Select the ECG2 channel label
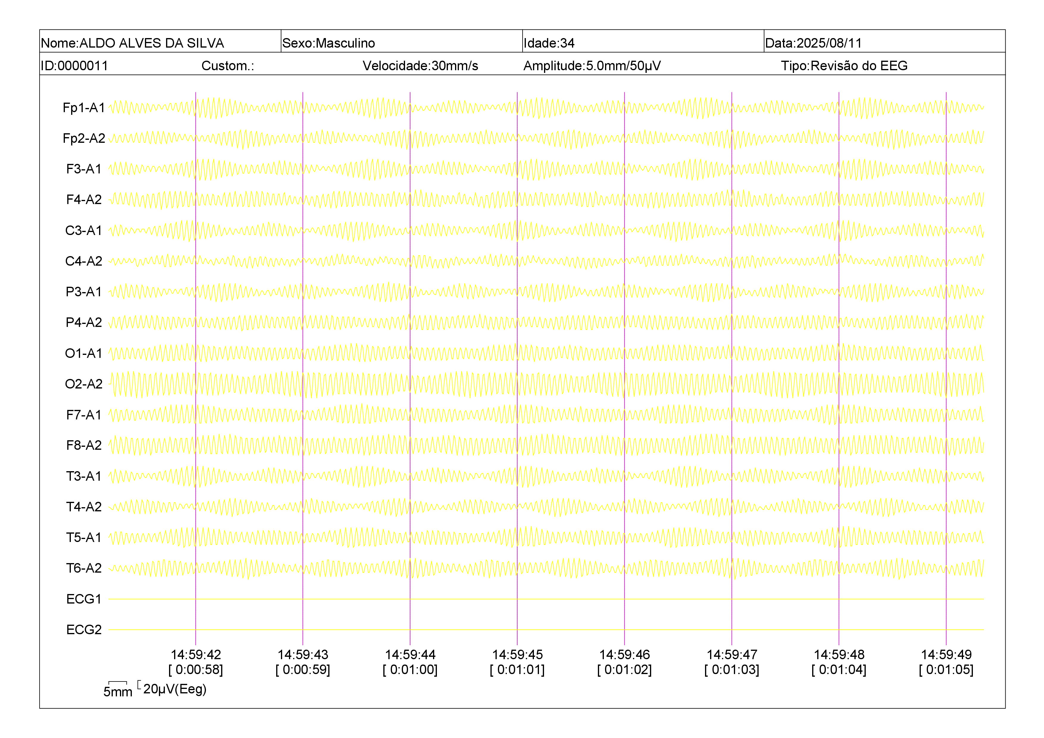The height and width of the screenshot is (738, 1044). [x=84, y=629]
